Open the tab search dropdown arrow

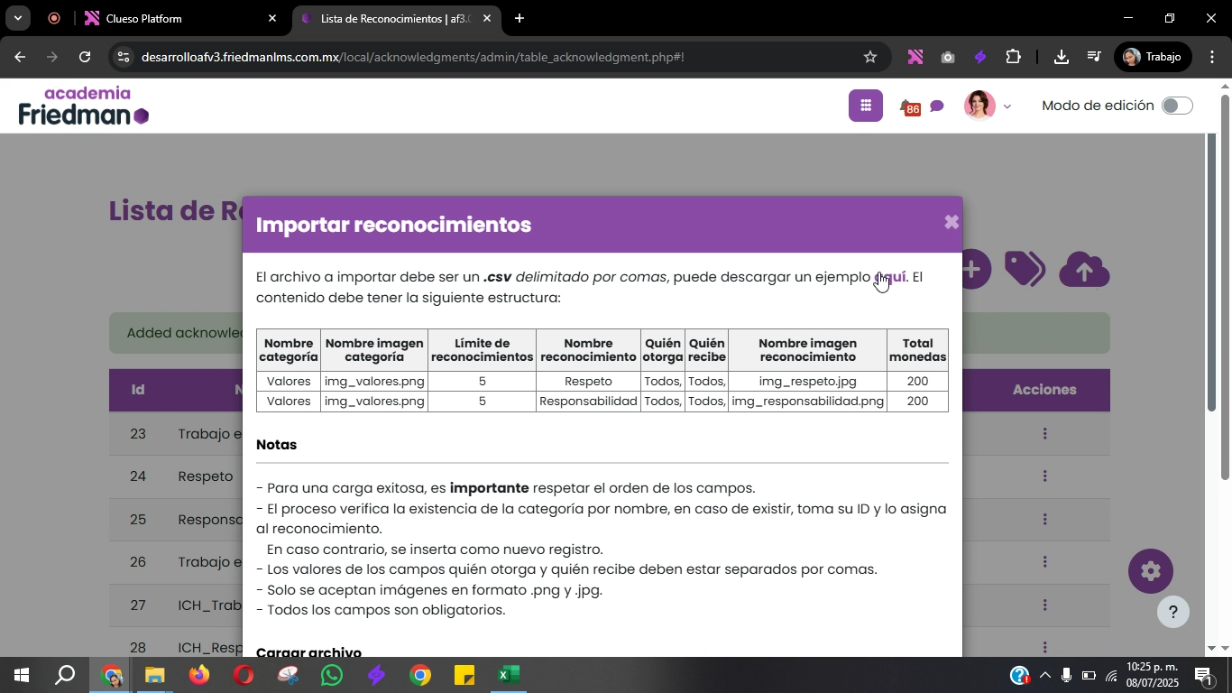point(17,18)
